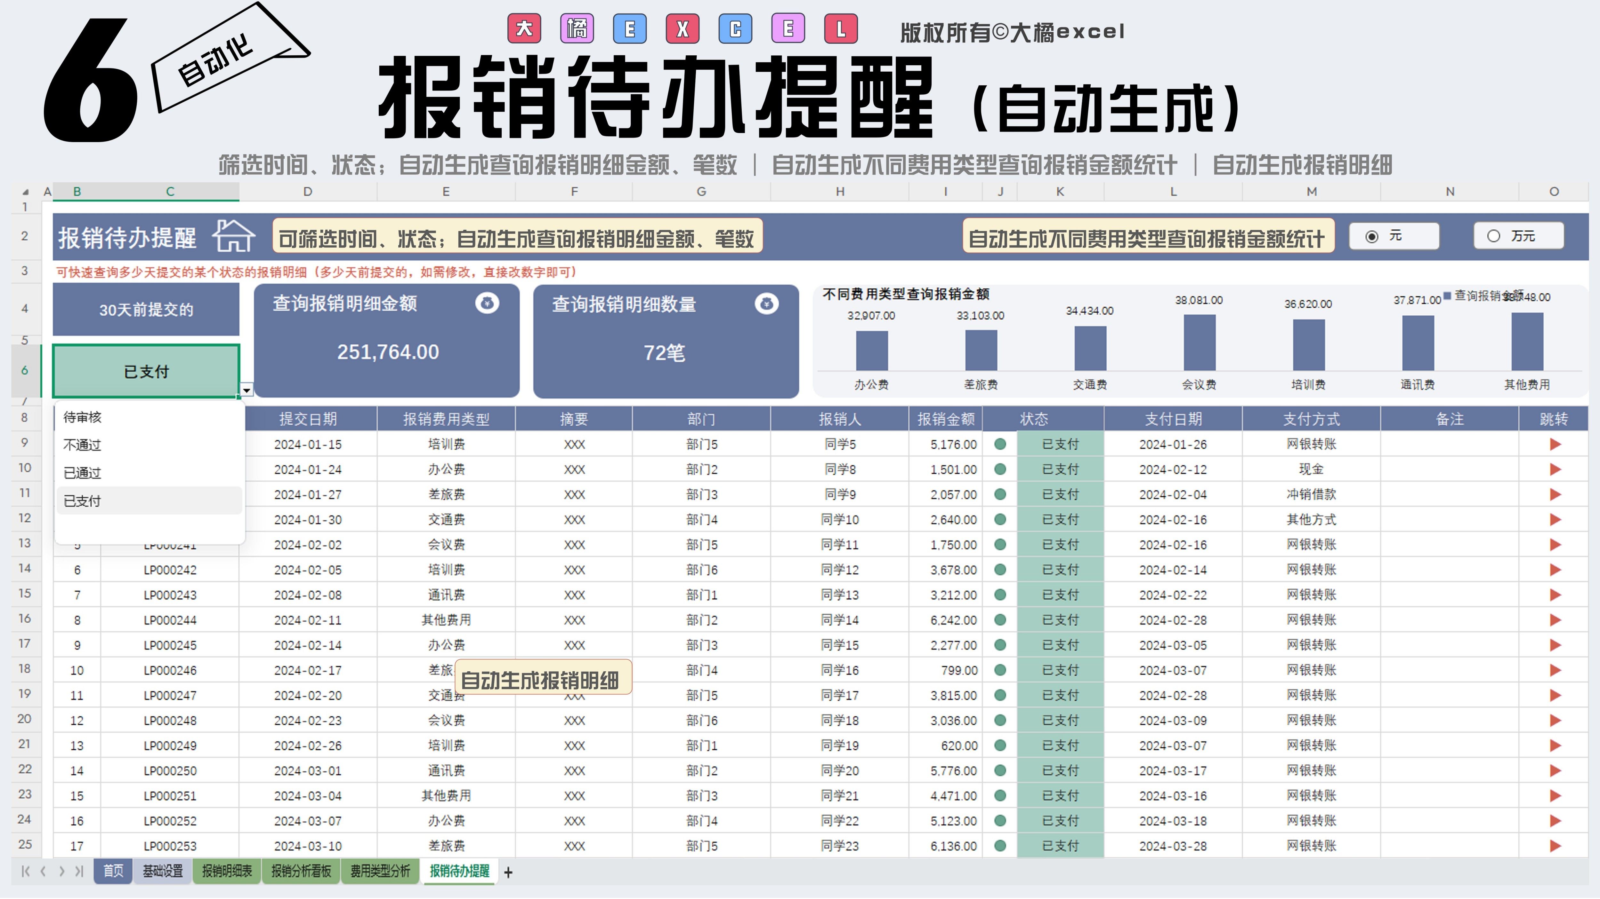Image resolution: width=1600 pixels, height=899 pixels.
Task: Switch to the 报销分析看板 sheet tab
Action: point(301,871)
